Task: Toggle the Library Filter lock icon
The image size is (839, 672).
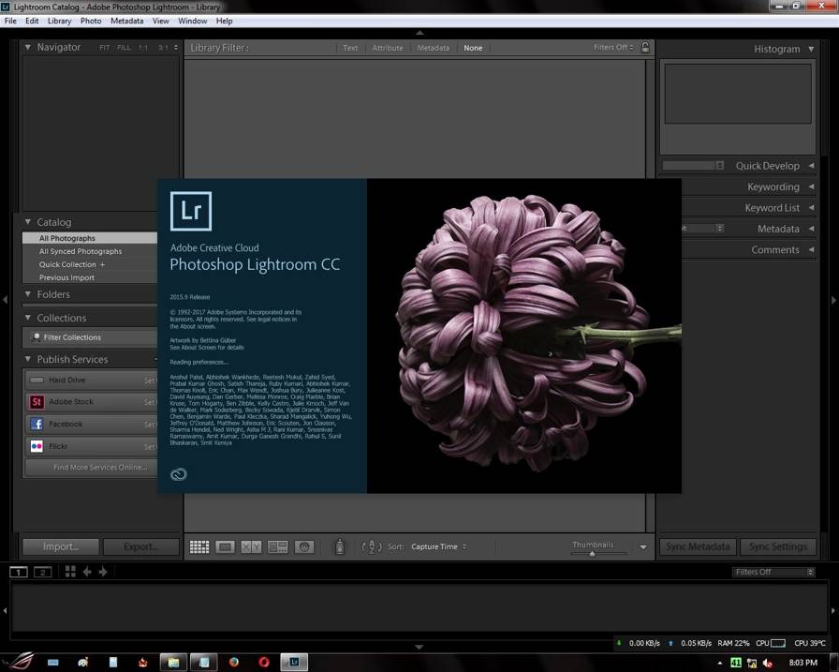Action: click(645, 47)
